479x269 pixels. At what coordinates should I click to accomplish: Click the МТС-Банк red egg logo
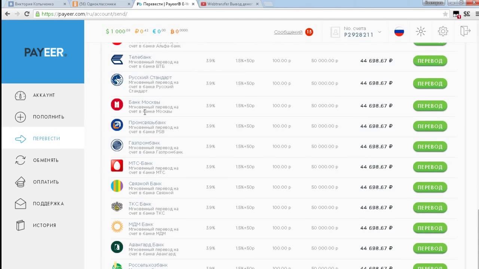[x=117, y=166]
